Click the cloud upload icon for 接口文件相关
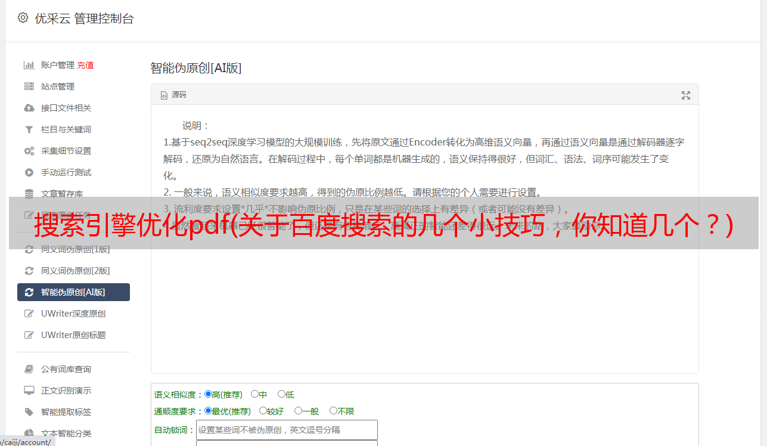Screen dimensions: 767x446 pyautogui.click(x=29, y=108)
